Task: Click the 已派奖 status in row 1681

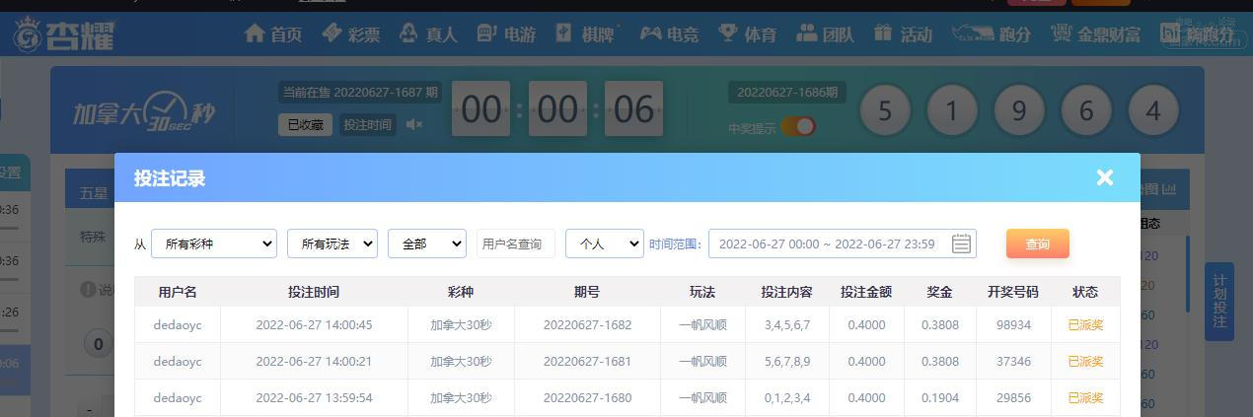Action: click(1085, 361)
